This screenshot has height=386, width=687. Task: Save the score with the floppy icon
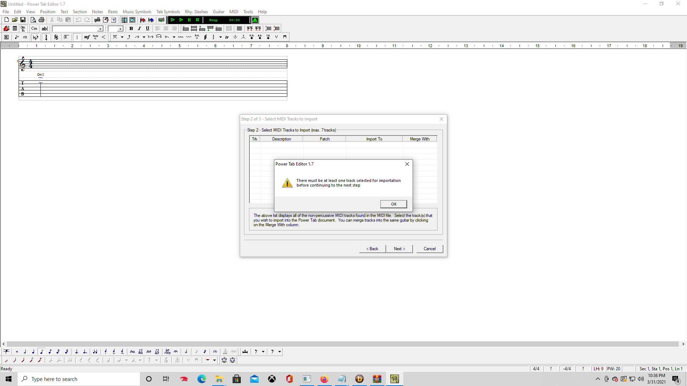(23, 20)
